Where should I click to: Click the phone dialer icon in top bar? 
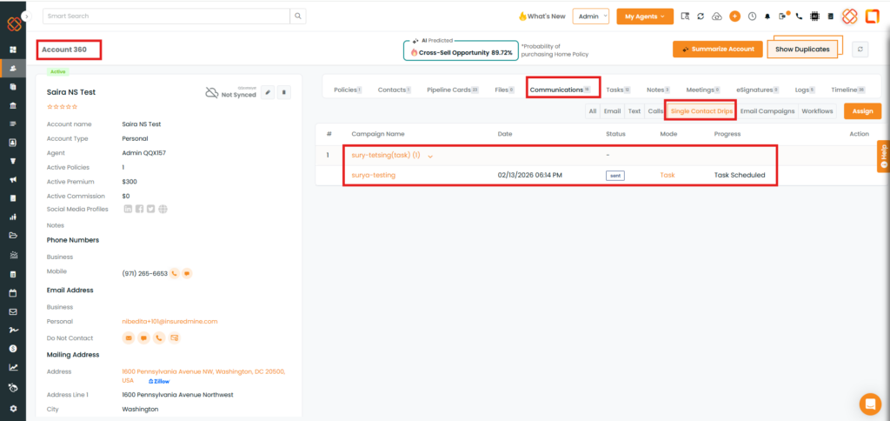[799, 16]
